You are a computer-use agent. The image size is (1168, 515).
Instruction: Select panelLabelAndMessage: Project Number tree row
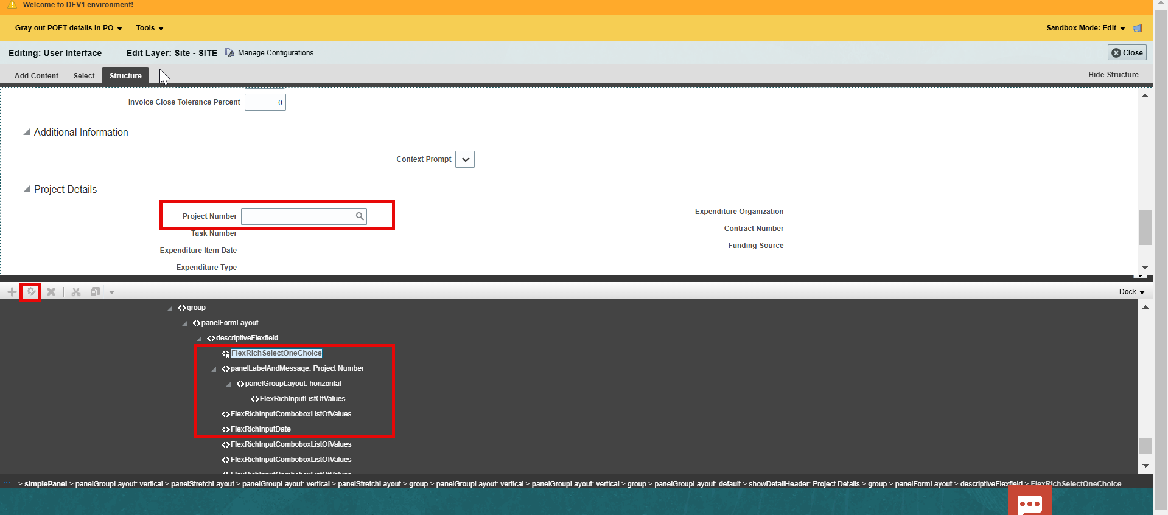[297, 368]
